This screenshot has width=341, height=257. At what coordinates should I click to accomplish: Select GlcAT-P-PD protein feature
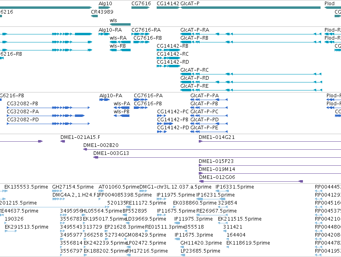[209, 124]
